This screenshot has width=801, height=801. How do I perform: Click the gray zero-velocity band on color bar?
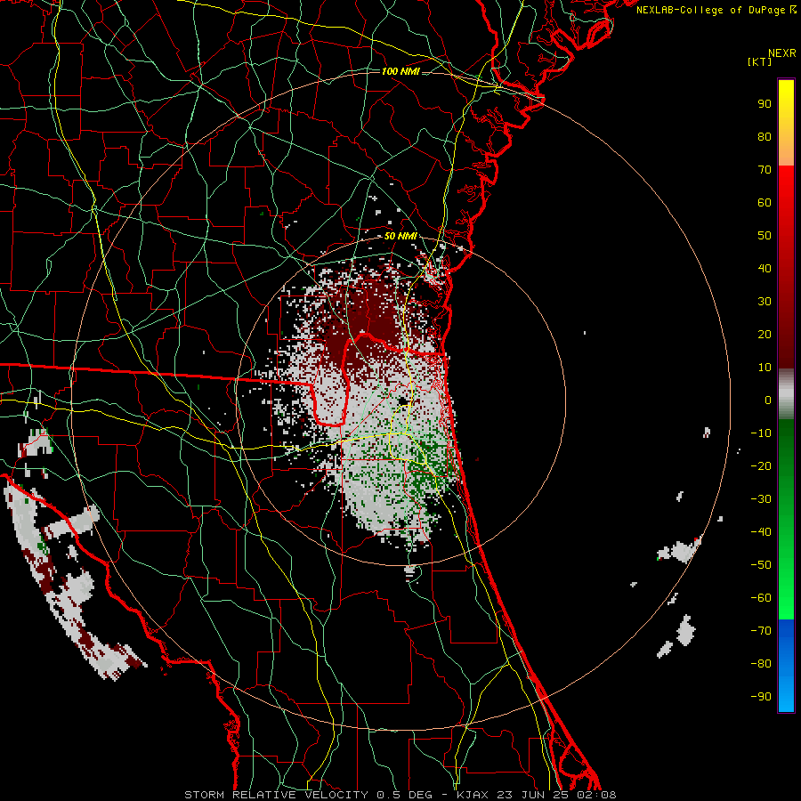click(786, 394)
